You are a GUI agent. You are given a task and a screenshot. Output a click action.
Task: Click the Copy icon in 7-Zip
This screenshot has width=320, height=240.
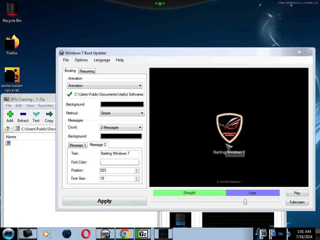tap(49, 117)
